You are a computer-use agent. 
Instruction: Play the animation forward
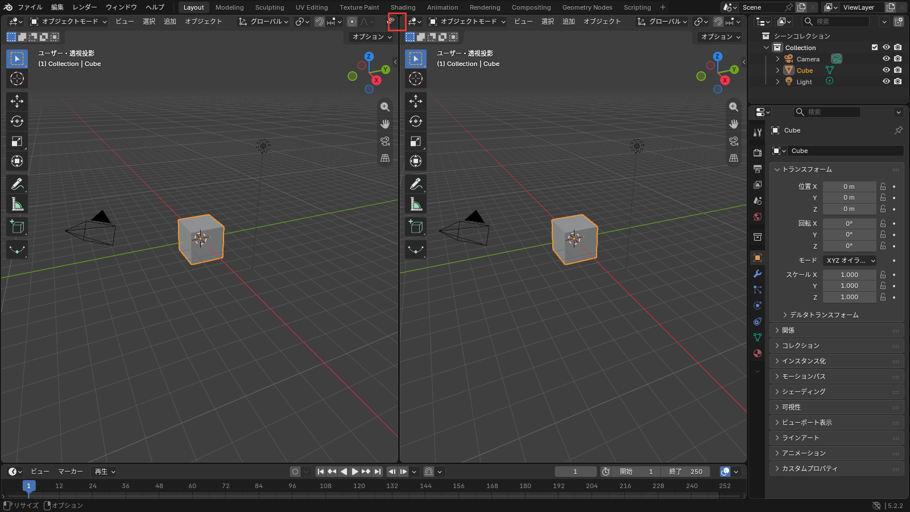pos(355,472)
